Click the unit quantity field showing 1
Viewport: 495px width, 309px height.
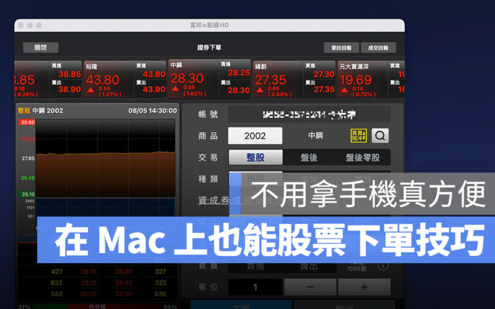tap(255, 287)
